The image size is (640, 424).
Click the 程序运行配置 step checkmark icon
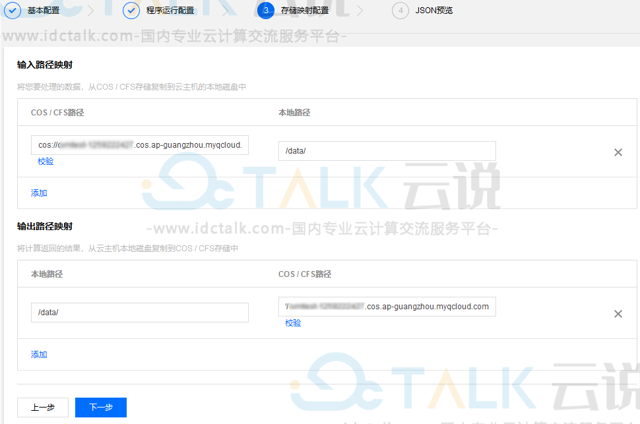[x=131, y=10]
